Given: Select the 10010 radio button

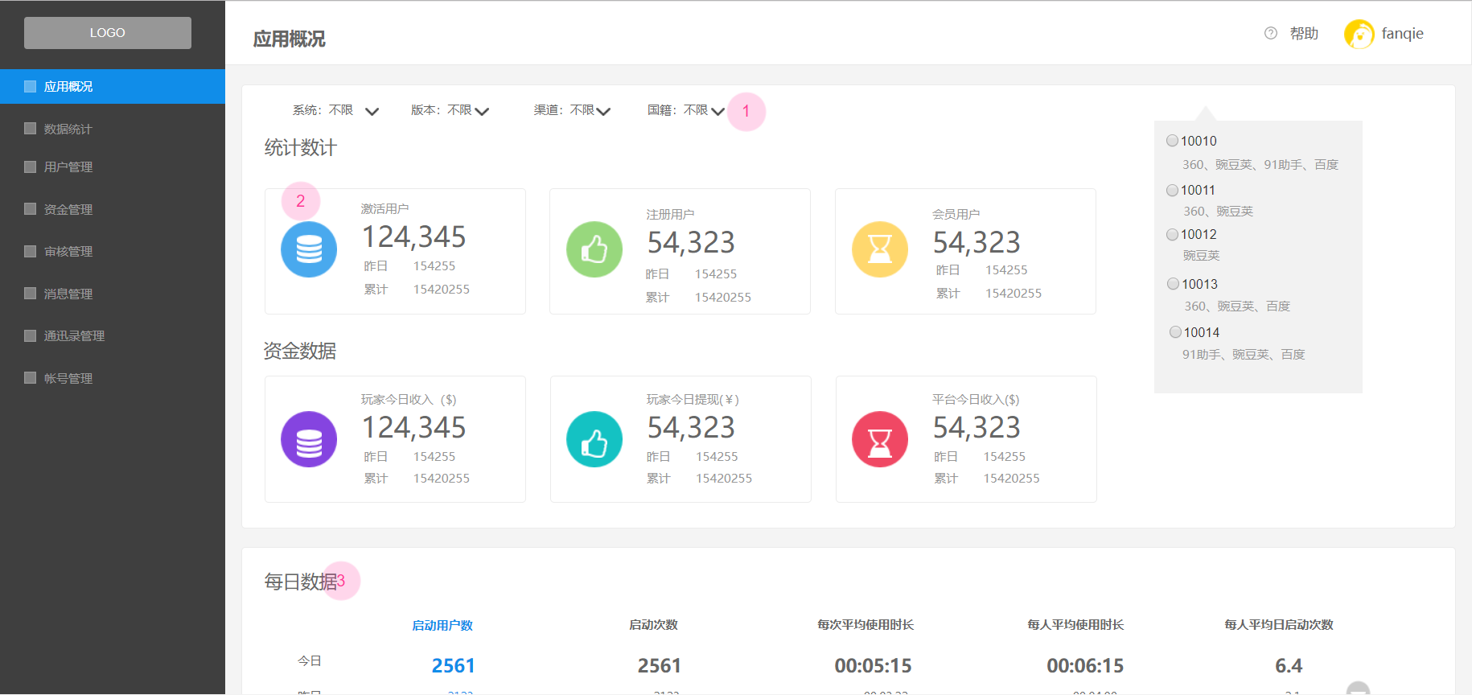Looking at the screenshot, I should pos(1173,141).
